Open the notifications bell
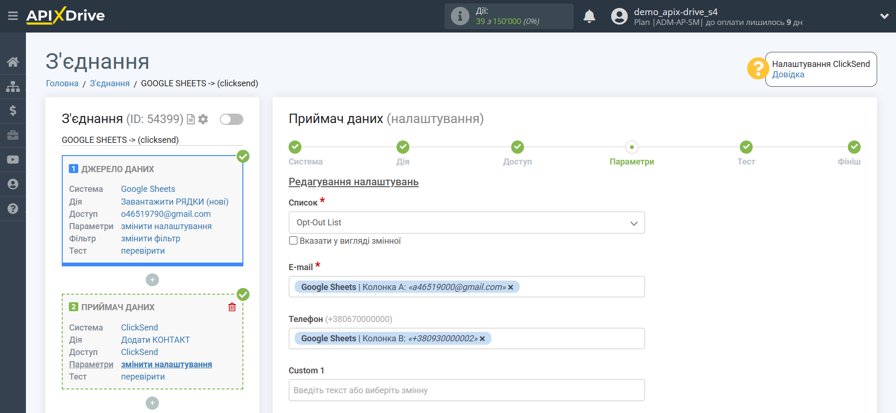Viewport: 896px width, 413px height. [x=589, y=16]
